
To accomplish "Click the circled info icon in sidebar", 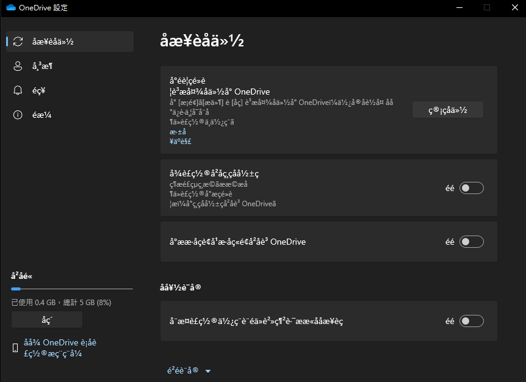I will pos(18,115).
